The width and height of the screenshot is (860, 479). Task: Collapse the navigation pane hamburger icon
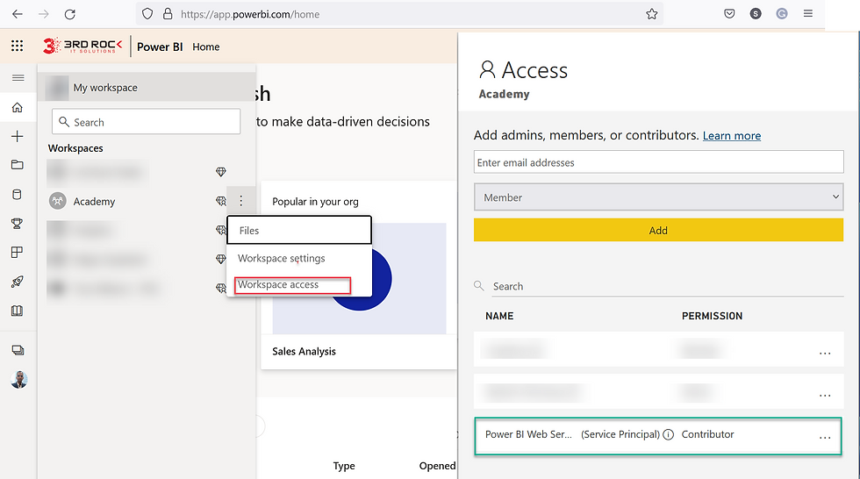point(18,78)
